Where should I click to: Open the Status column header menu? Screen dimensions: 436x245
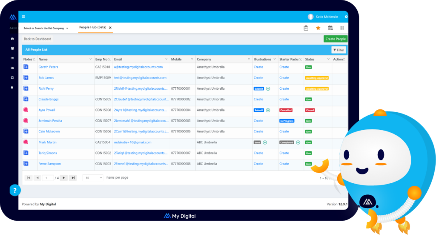click(x=328, y=59)
